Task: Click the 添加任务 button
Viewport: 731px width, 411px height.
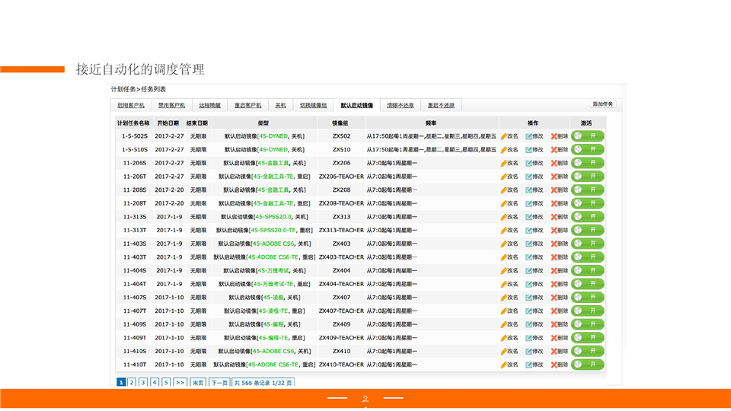Action: 603,104
